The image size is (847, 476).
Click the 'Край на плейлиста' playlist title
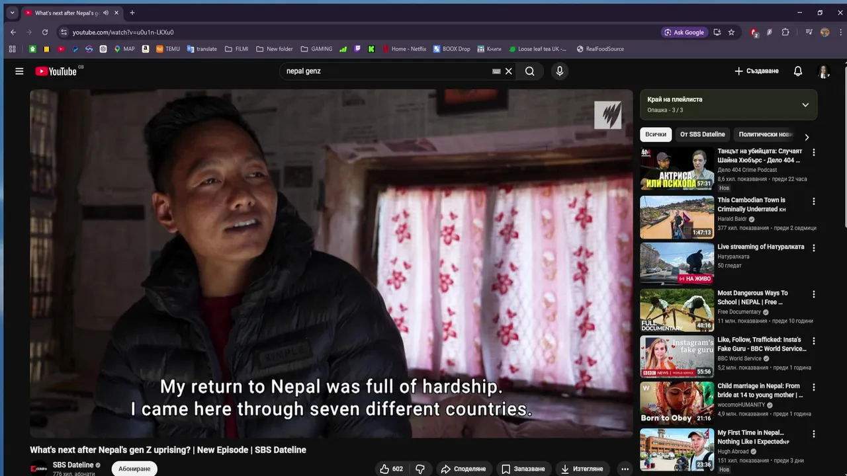pos(674,99)
